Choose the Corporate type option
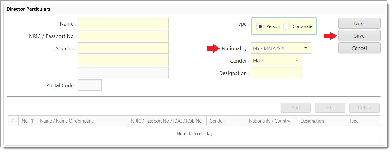Screen dimensions: 392x152 [x=287, y=26]
